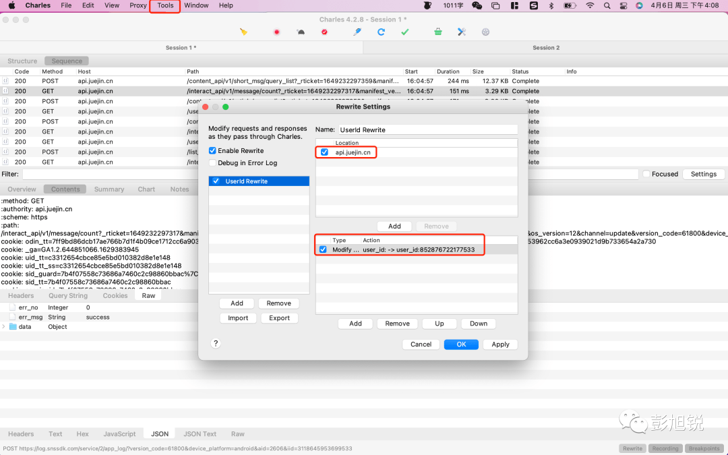Click Import for rewrite sets
This screenshot has height=455, width=728.
pyautogui.click(x=238, y=318)
